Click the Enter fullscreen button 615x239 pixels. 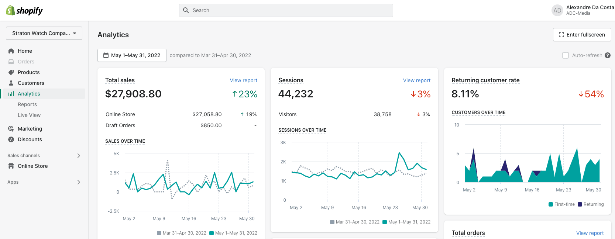(x=582, y=35)
